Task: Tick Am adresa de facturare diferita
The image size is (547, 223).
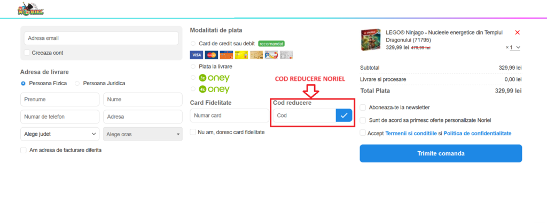Action: point(24,150)
